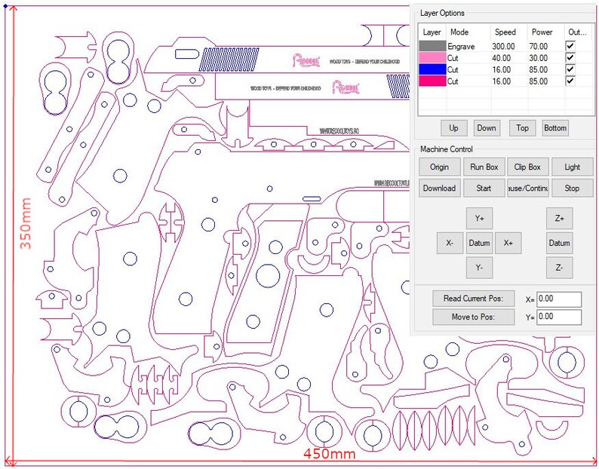The height and width of the screenshot is (469, 599).
Task: Focus the Y= position input field
Action: coord(559,317)
